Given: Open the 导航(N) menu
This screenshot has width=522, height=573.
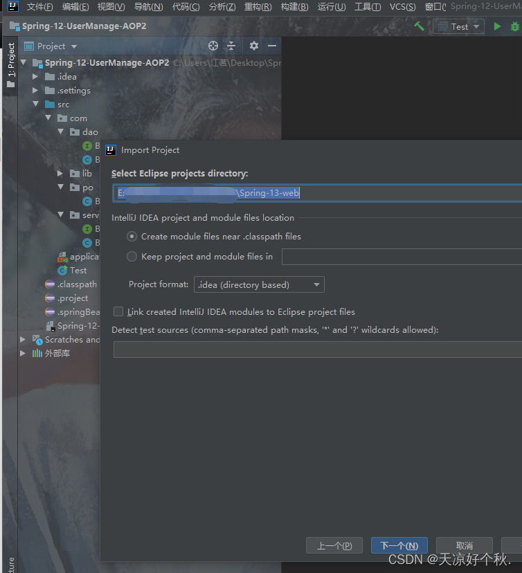Looking at the screenshot, I should pyautogui.click(x=149, y=7).
